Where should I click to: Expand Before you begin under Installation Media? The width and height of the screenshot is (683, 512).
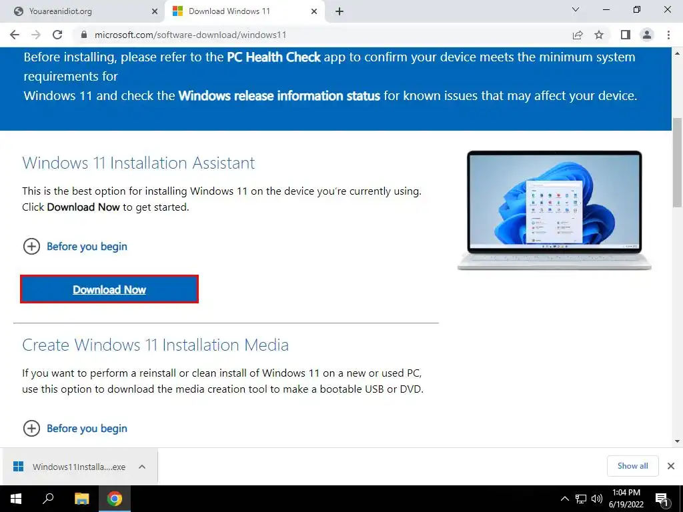coord(75,429)
